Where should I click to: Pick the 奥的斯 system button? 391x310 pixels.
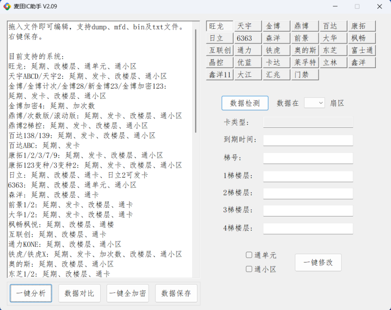[304, 50]
